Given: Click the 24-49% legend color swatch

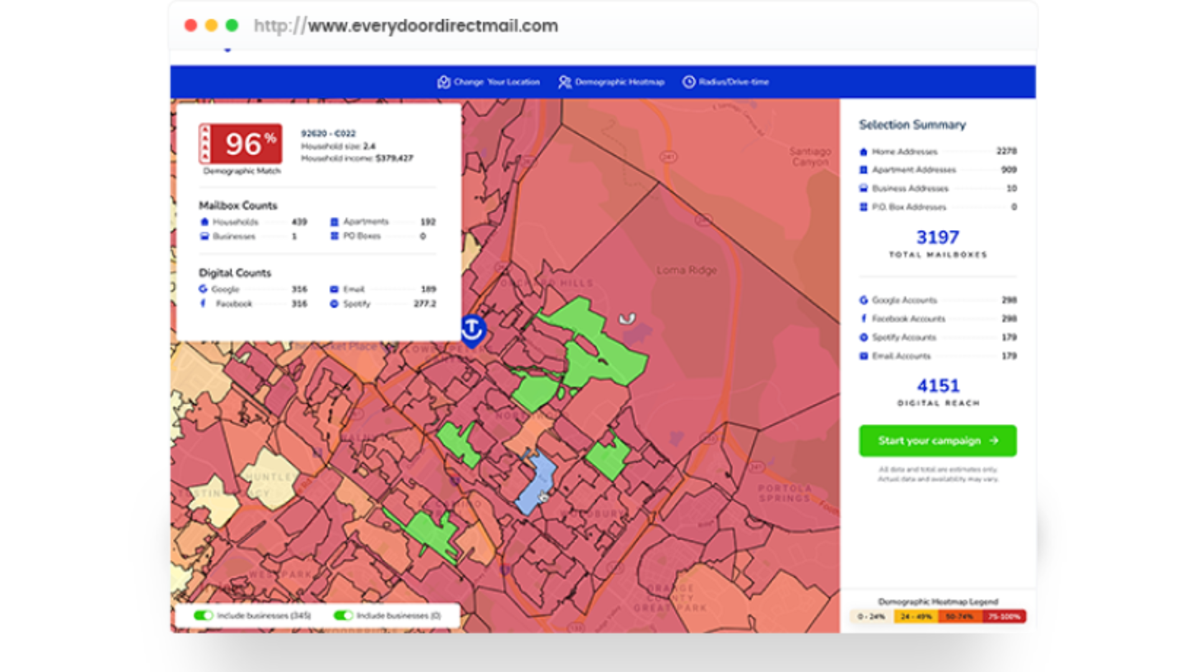Looking at the screenshot, I should coord(916,617).
